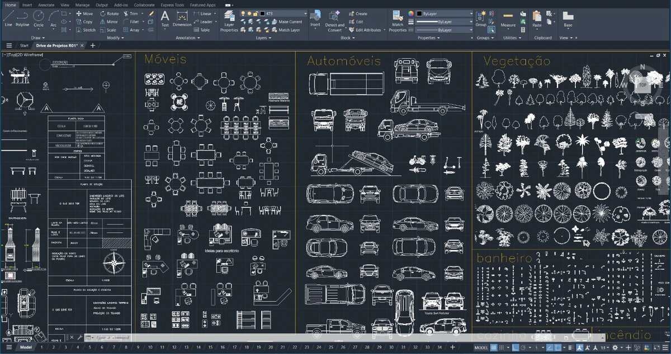Toggle the lock icon for layer 473

(x=255, y=13)
